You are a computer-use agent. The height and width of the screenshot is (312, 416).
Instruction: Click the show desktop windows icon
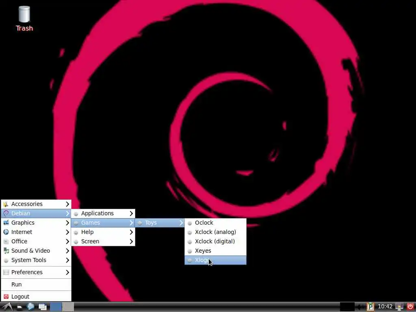click(42, 307)
